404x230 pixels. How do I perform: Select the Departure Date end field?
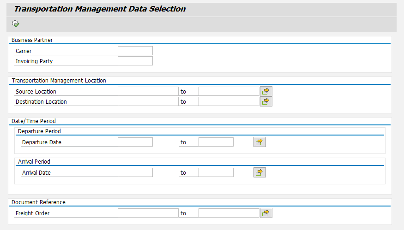point(216,142)
